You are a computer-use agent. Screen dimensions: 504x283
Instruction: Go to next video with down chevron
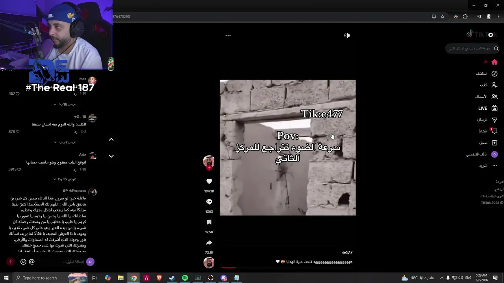tap(111, 156)
